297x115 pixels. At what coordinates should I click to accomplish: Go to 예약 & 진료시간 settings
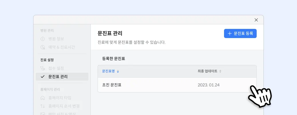(62, 47)
